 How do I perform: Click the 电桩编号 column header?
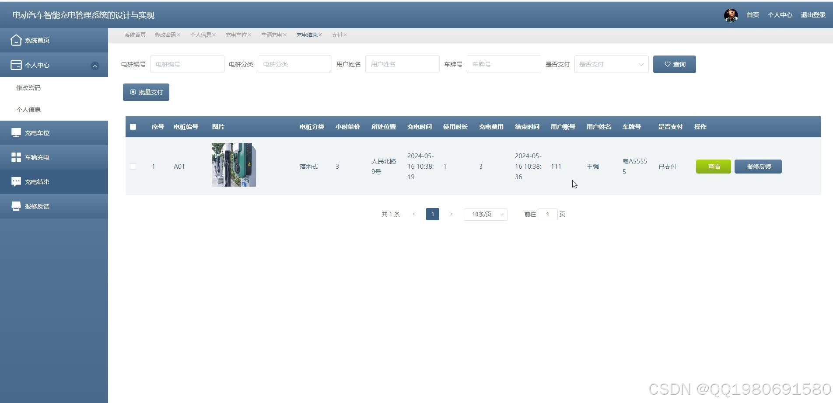(x=186, y=127)
